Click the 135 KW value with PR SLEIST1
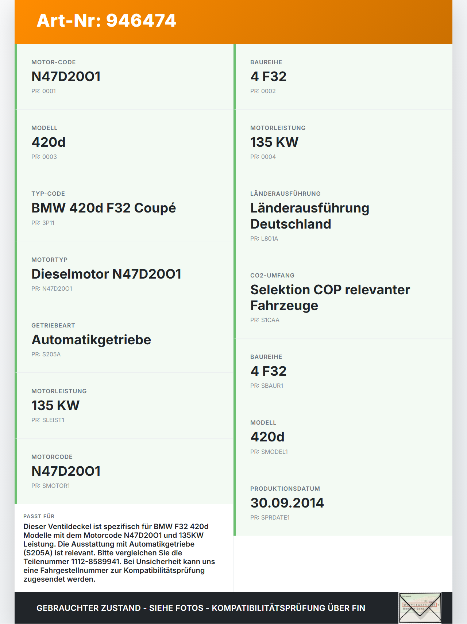The height and width of the screenshot is (624, 467). tap(55, 405)
